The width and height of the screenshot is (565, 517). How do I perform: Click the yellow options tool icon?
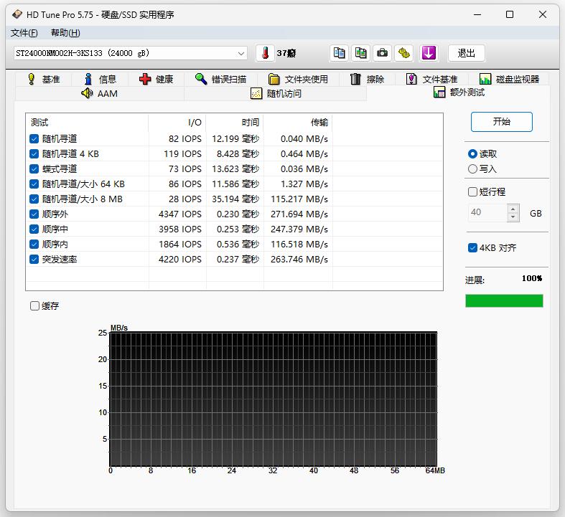[x=405, y=53]
